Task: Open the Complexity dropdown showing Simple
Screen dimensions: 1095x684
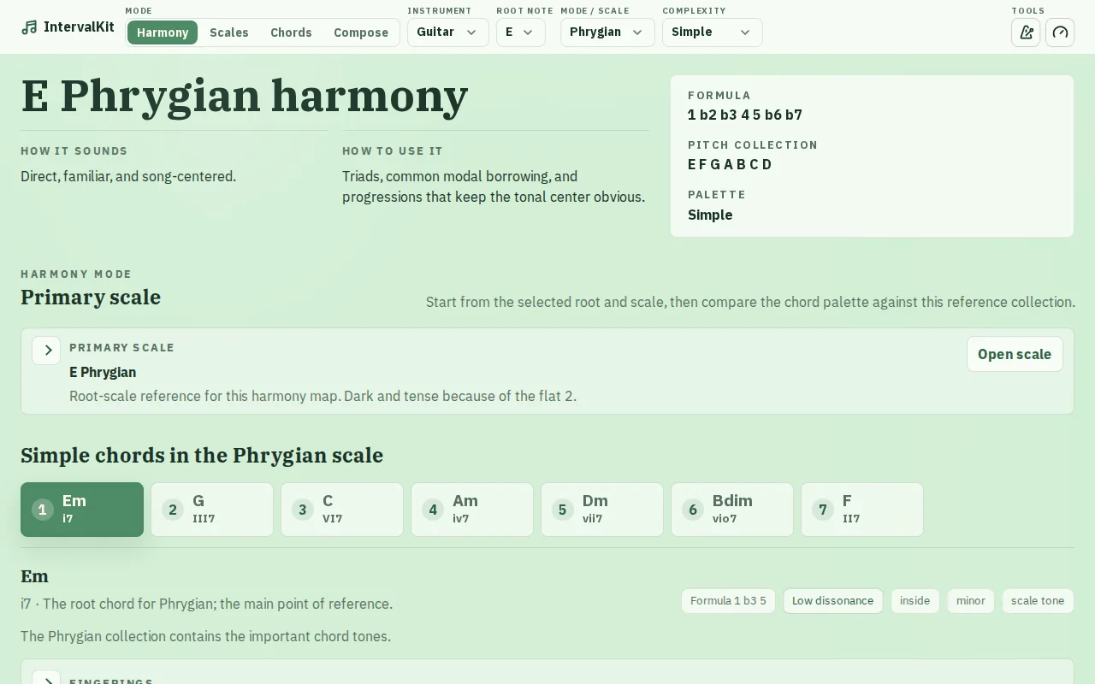Action: 712,32
